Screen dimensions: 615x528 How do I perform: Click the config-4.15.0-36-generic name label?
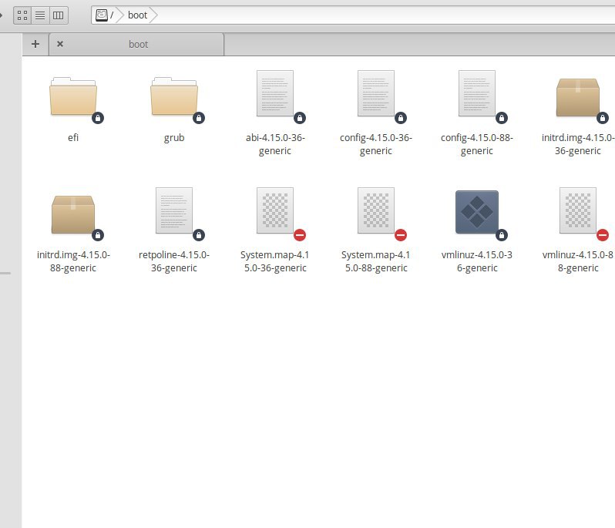376,144
